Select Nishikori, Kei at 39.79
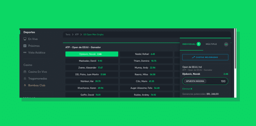 pos(92,81)
